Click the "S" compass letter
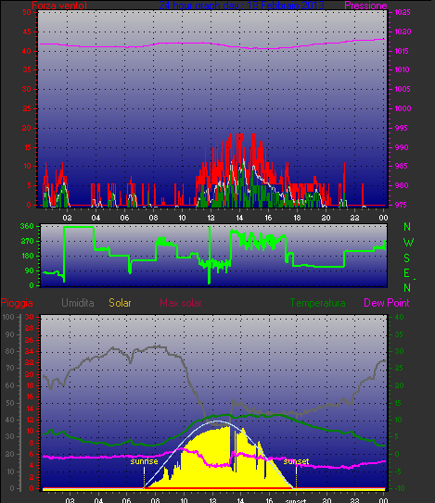Image resolution: width=435 pixels, height=503 pixels. (x=407, y=258)
